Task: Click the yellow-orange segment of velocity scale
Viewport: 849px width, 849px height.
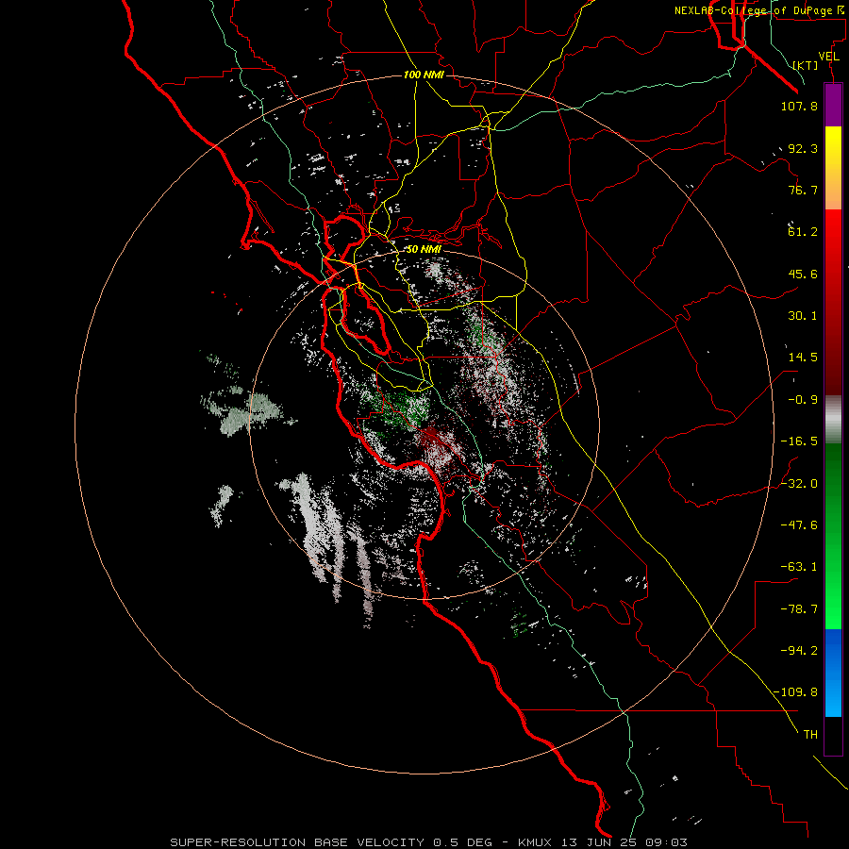Action: point(833,168)
